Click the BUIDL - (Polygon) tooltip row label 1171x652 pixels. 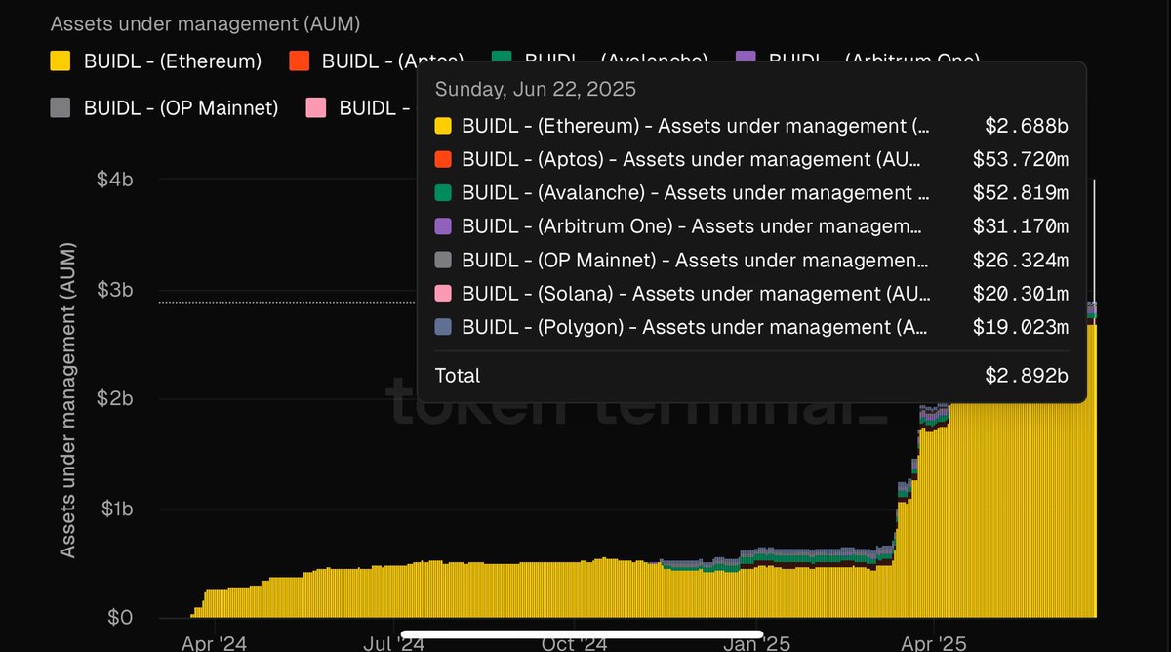[x=695, y=327]
